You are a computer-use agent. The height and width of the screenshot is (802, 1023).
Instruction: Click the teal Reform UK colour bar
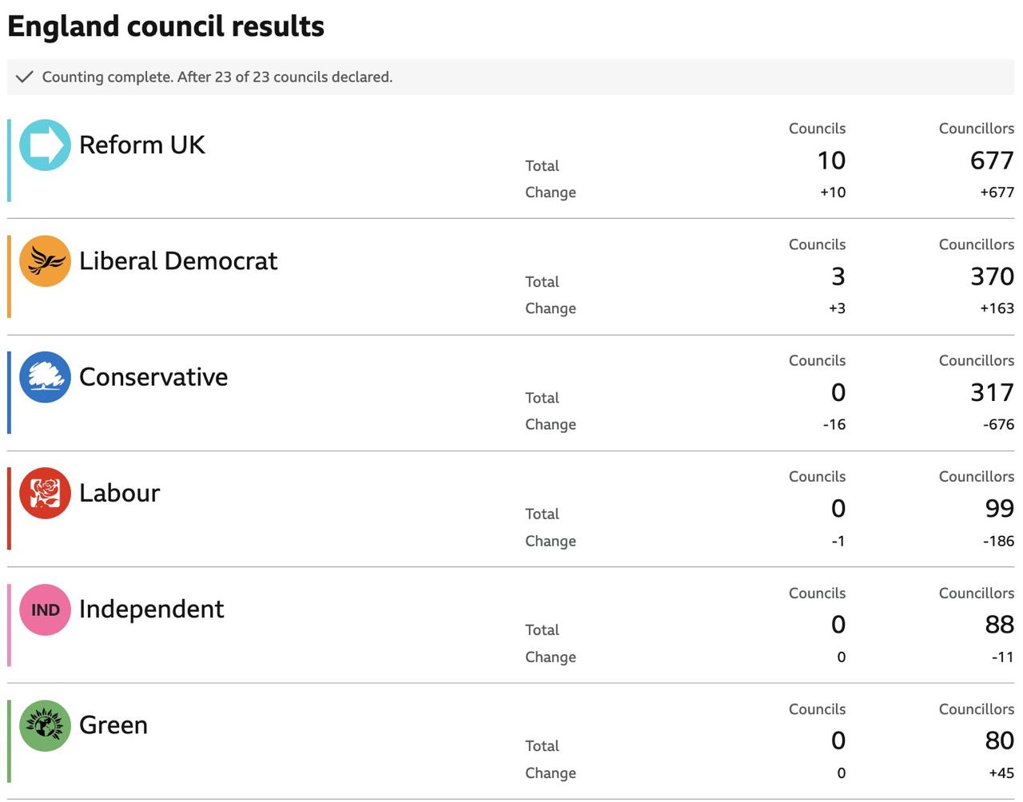9,161
